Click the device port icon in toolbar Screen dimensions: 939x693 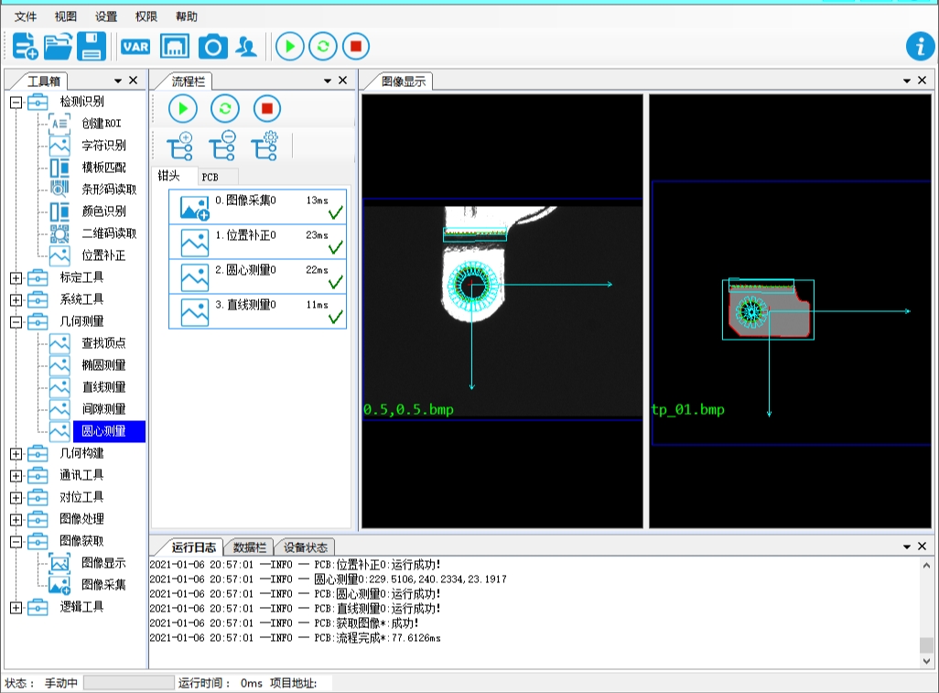[174, 46]
